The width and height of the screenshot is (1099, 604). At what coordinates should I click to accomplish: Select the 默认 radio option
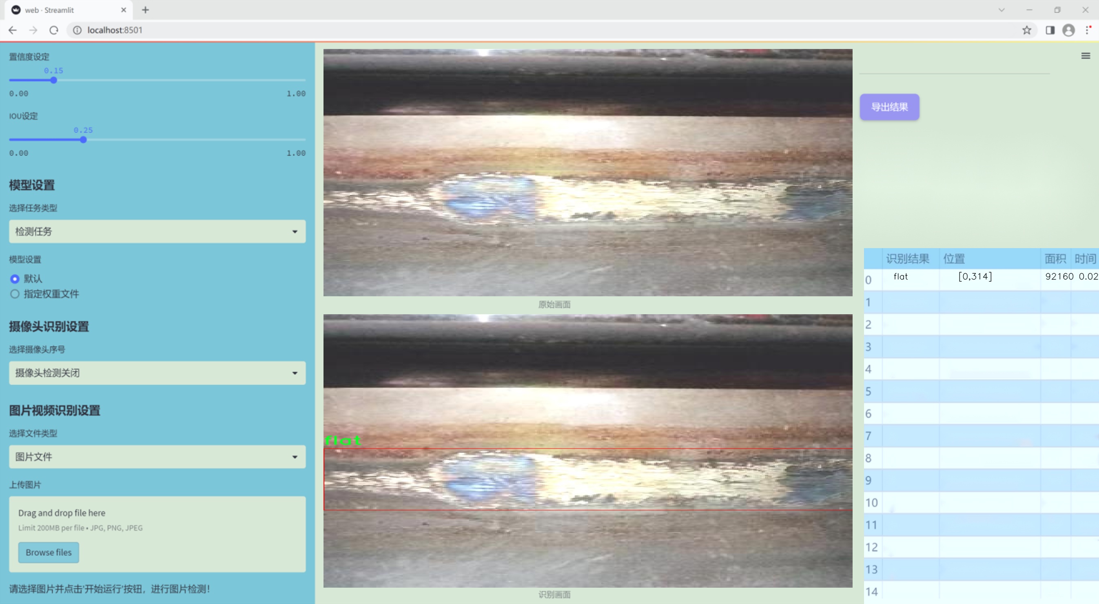[15, 279]
